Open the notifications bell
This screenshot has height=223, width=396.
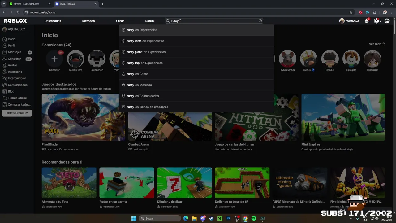tap(367, 21)
